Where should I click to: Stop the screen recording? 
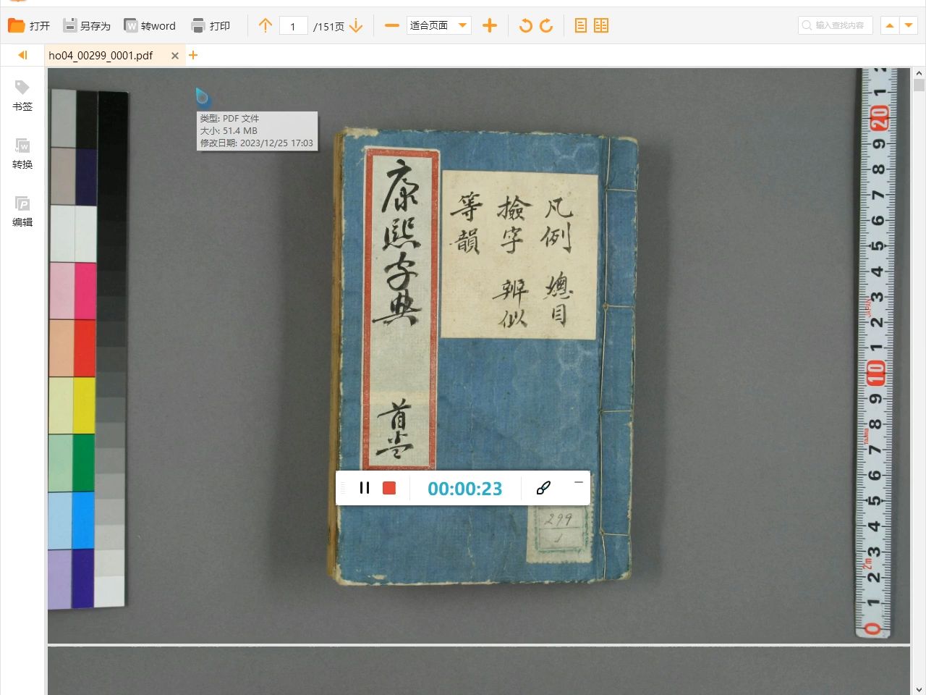pyautogui.click(x=389, y=488)
